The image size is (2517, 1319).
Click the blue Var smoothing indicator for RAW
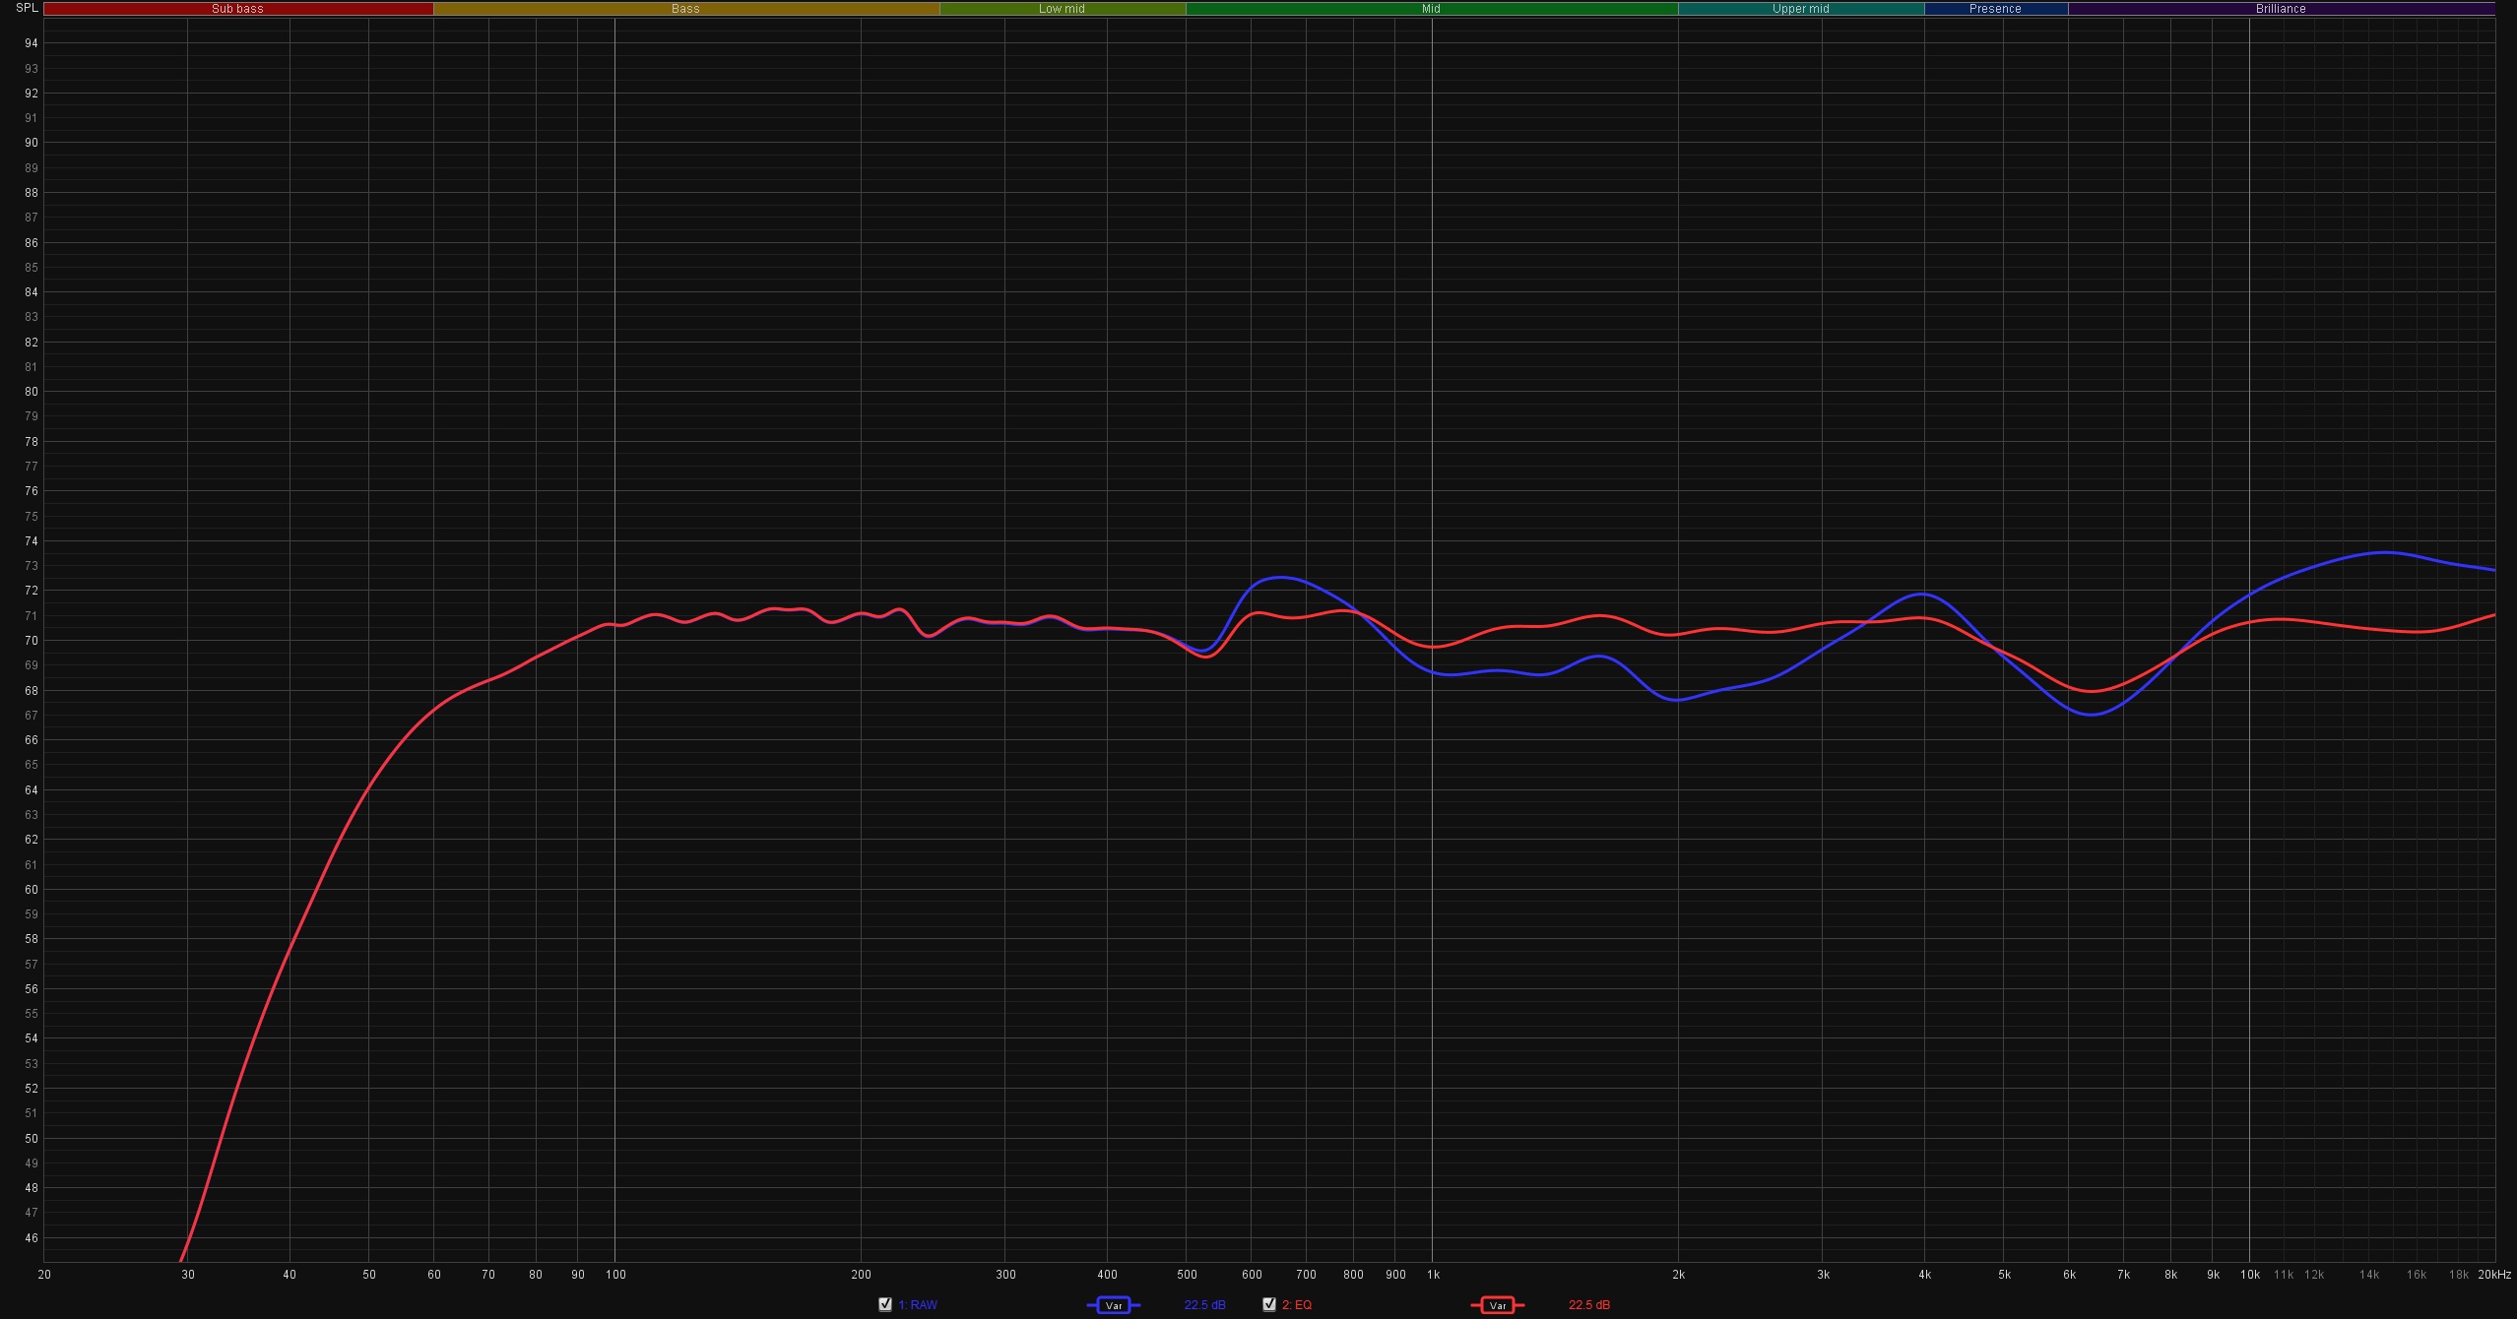1114,1305
